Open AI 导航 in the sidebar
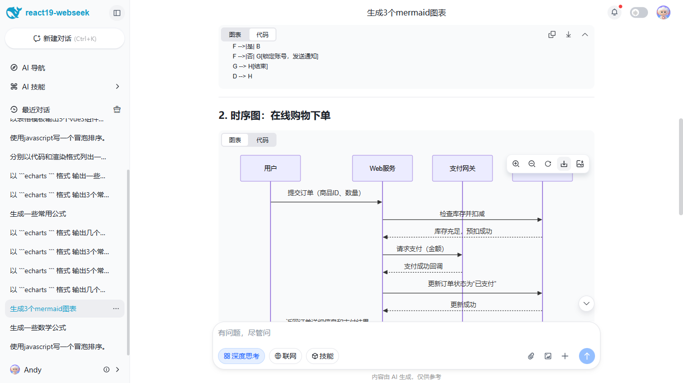683x383 pixels. click(65, 68)
